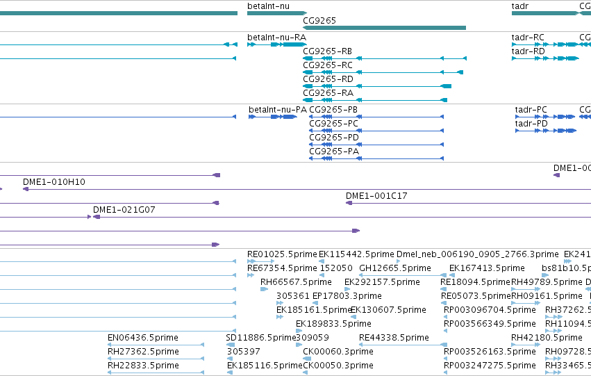Select the EK185116.5prime EST
Image resolution: width=591 pixels, height=376 pixels.
click(230, 373)
